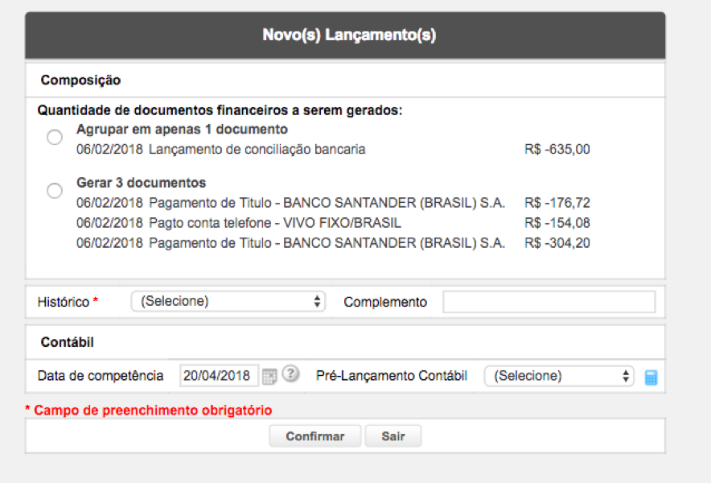Click 'Campo de preenchimento obrigatório' notice

(x=153, y=411)
